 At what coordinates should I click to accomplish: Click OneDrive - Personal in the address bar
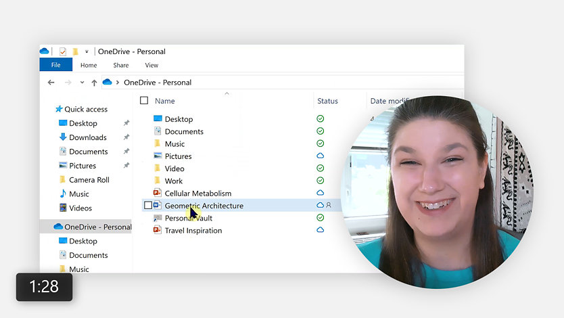coord(158,83)
